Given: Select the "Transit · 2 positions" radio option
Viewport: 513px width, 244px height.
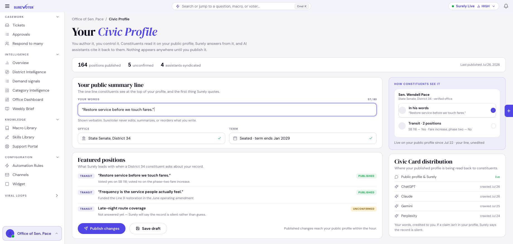Looking at the screenshot, I should pos(493,126).
